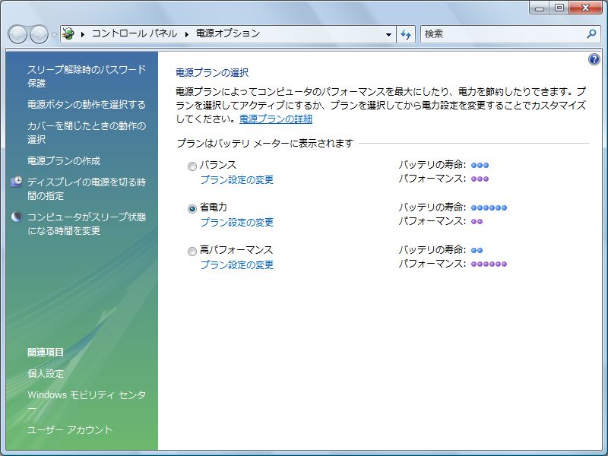Open プラン設定の変更 under 省電力
The width and height of the screenshot is (608, 456).
point(237,222)
